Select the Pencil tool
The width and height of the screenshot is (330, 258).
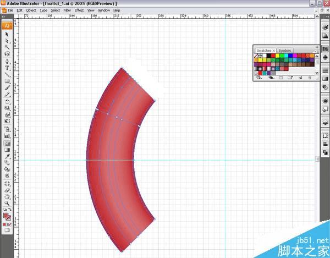point(7,94)
